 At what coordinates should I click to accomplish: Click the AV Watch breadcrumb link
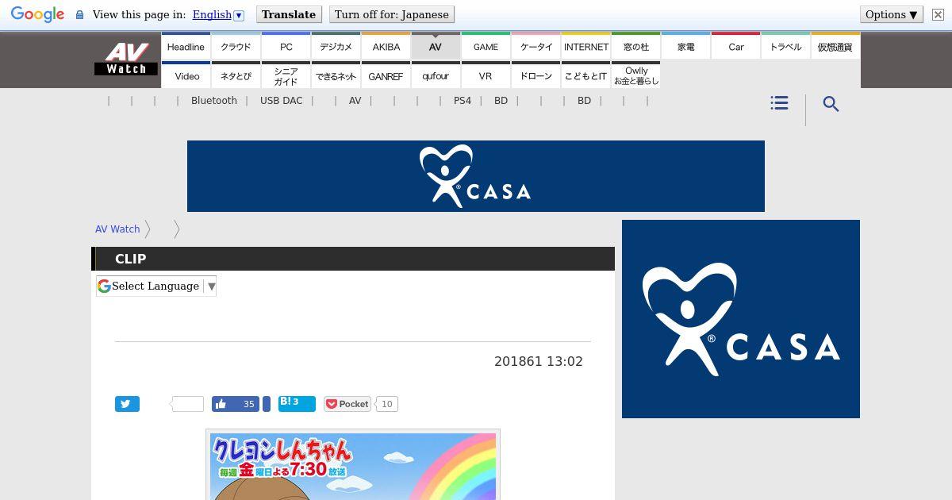tap(117, 229)
